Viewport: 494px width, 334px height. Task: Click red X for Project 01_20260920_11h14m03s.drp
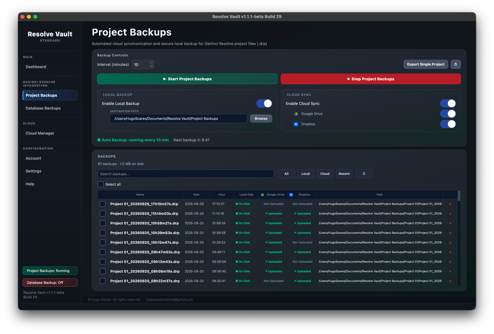coord(450,214)
